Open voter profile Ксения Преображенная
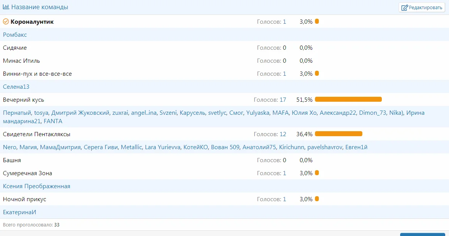449x236 pixels. [x=37, y=186]
